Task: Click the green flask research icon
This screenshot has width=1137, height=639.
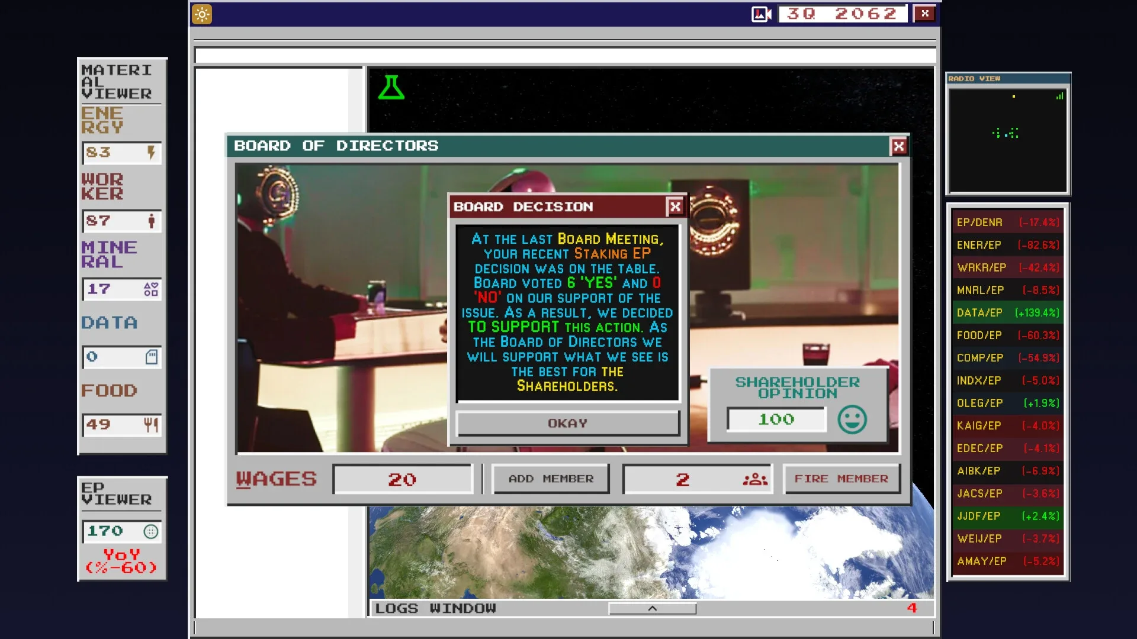Action: (x=391, y=88)
